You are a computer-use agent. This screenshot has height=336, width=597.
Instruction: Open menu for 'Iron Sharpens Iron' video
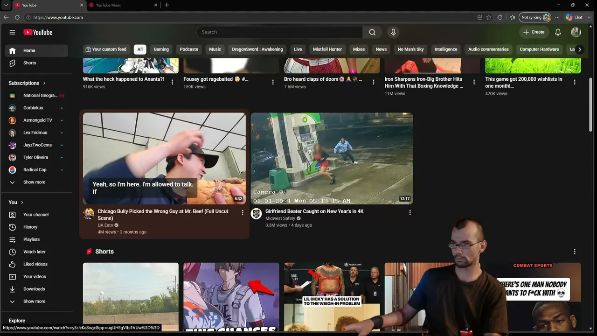pyautogui.click(x=474, y=82)
